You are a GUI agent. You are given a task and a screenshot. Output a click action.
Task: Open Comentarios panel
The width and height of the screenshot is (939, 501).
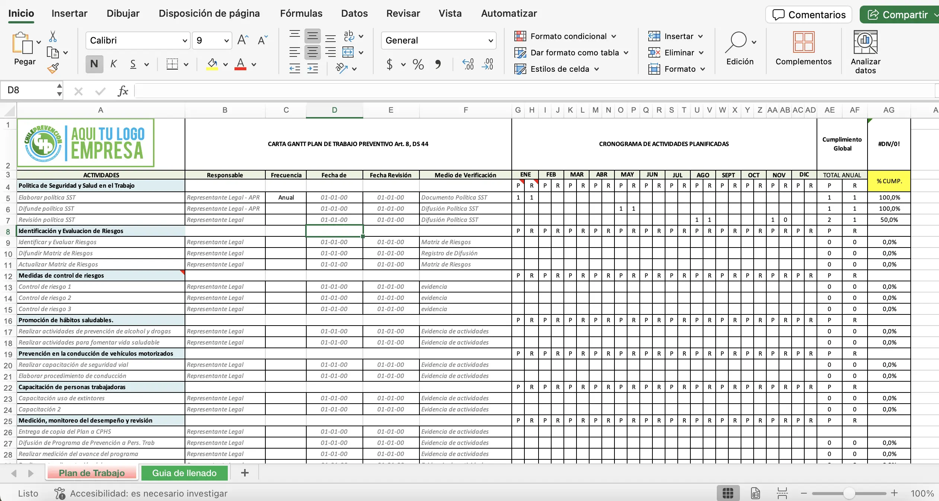(808, 14)
